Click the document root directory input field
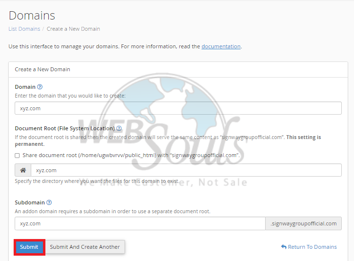Image resolution: width=354 pixels, height=261 pixels. [x=186, y=170]
